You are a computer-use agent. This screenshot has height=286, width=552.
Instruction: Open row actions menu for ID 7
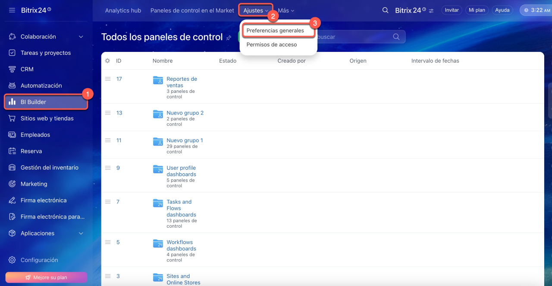108,202
